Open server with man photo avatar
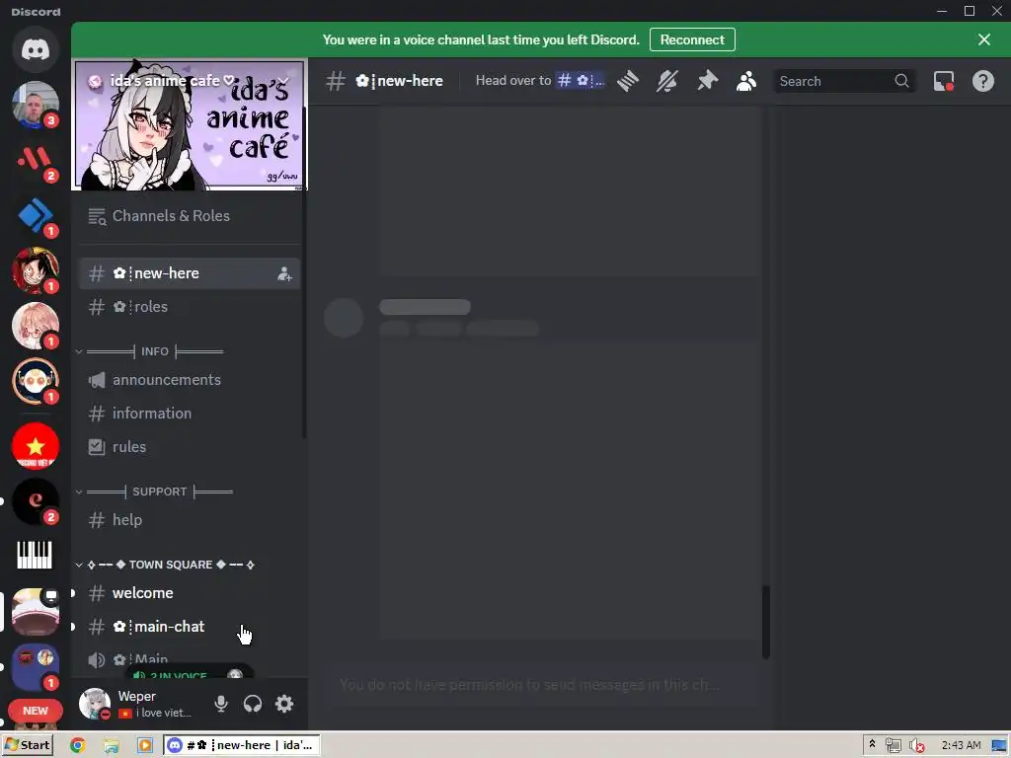The width and height of the screenshot is (1011, 758). pyautogui.click(x=36, y=105)
